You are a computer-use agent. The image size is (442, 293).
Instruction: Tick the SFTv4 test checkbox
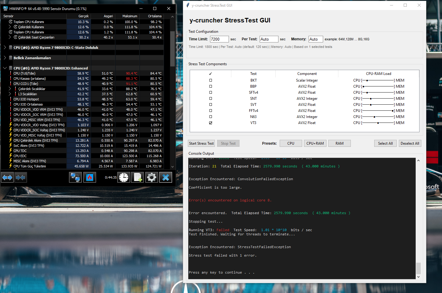click(211, 93)
